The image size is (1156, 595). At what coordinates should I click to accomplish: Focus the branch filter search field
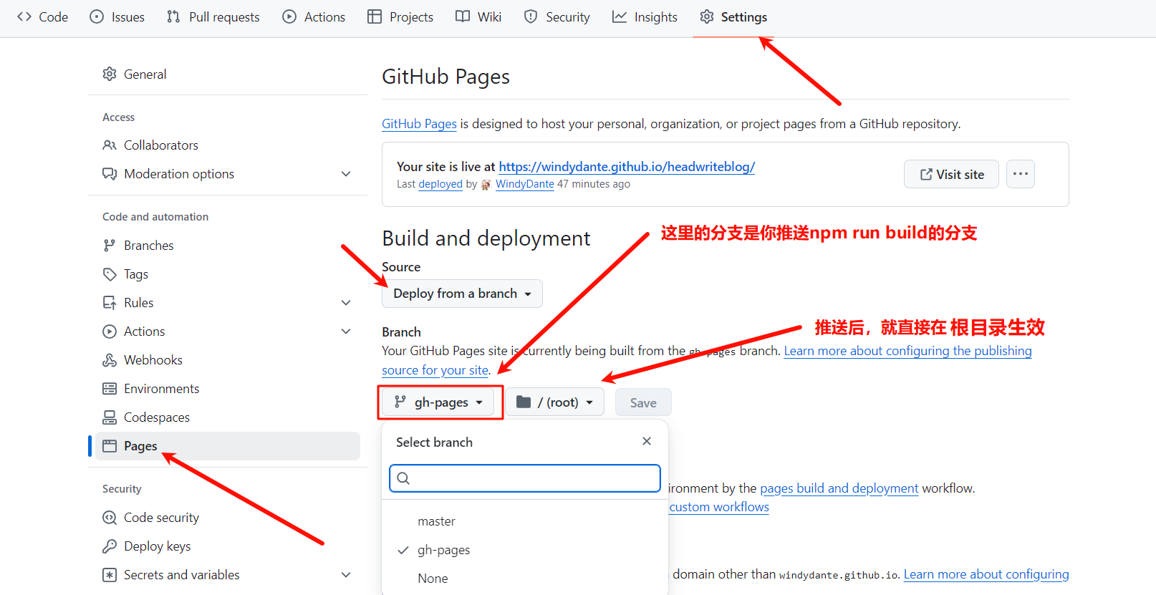525,478
